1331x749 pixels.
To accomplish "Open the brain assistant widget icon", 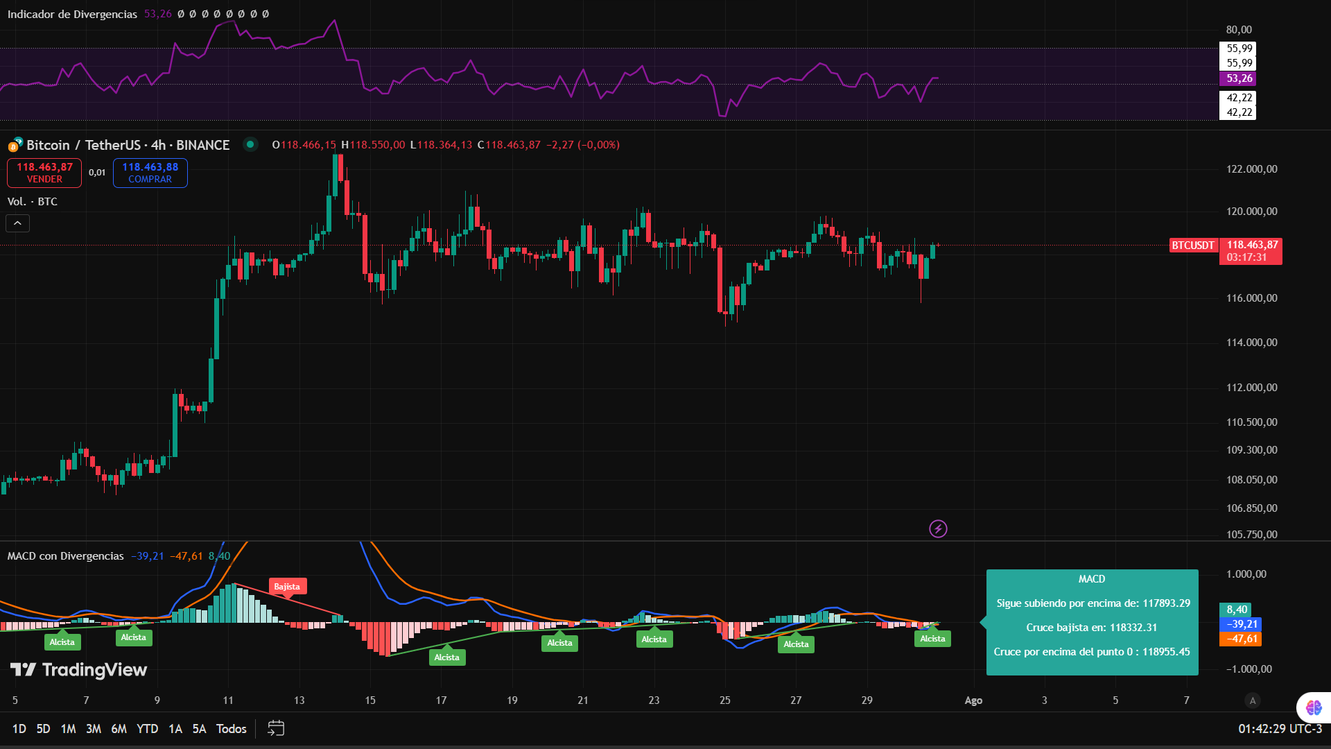I will [x=1313, y=707].
